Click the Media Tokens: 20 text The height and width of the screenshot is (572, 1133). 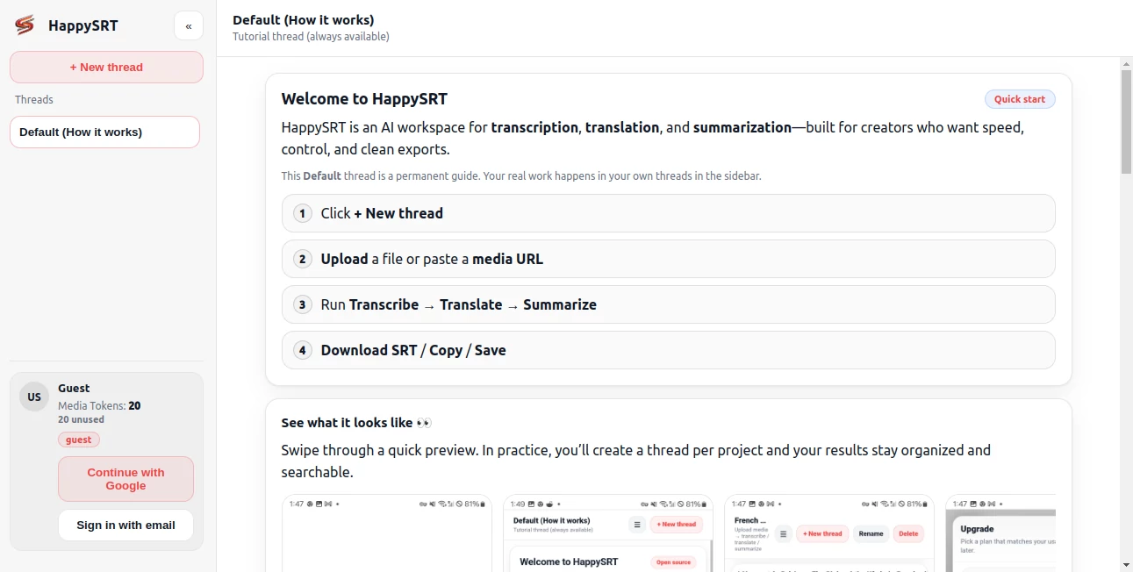(x=99, y=405)
